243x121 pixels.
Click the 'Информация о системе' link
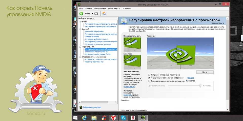point(91,107)
